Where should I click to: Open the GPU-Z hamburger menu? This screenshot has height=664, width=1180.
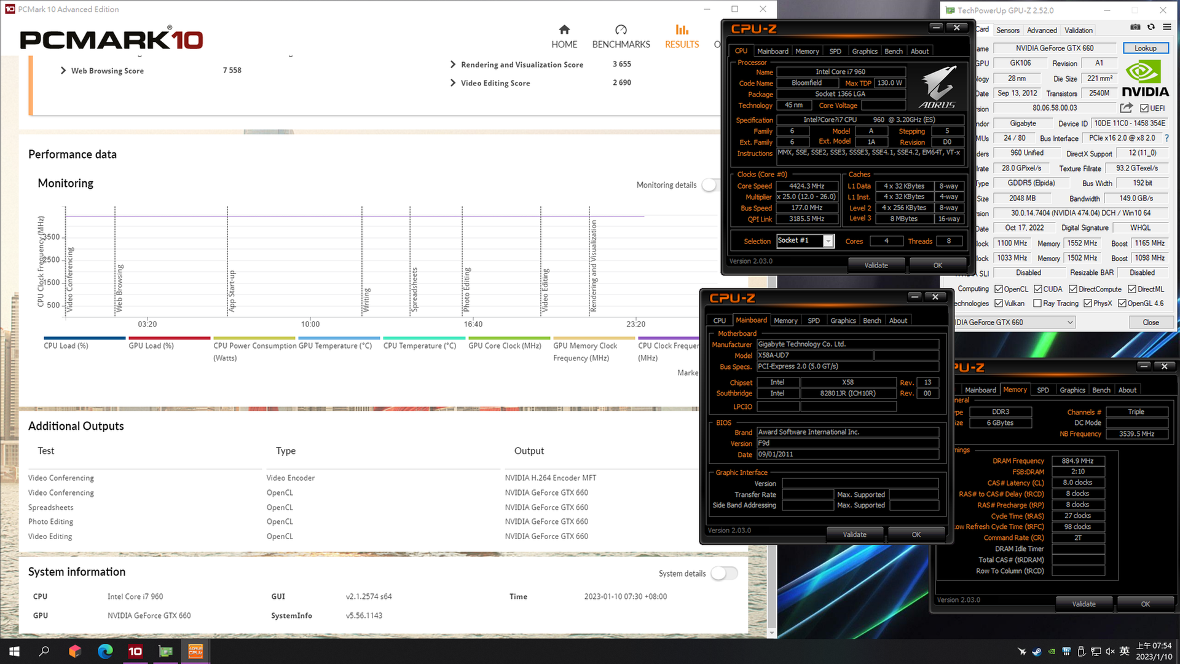pyautogui.click(x=1167, y=27)
